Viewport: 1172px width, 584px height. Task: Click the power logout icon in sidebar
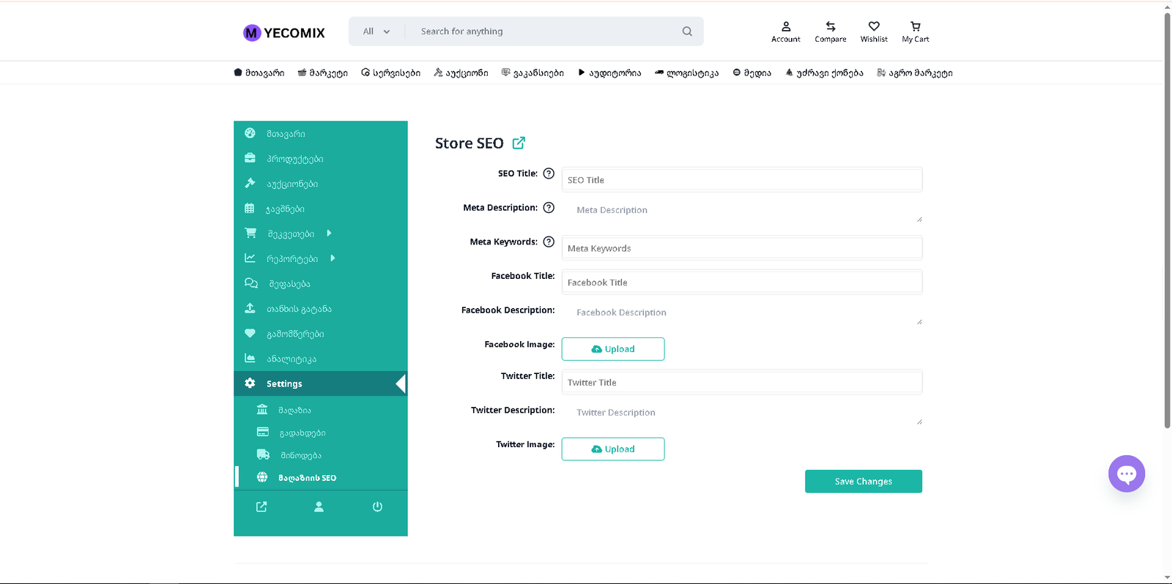[377, 506]
